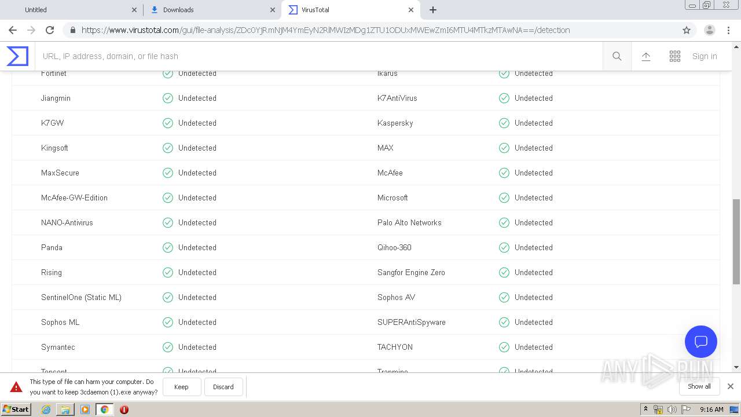
Task: Close the Untitled tab
Action: coord(134,10)
